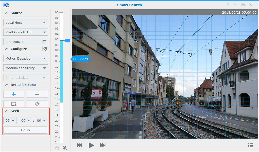Click the add rectangle zone icon
This screenshot has height=152, width=259.
pyautogui.click(x=14, y=104)
